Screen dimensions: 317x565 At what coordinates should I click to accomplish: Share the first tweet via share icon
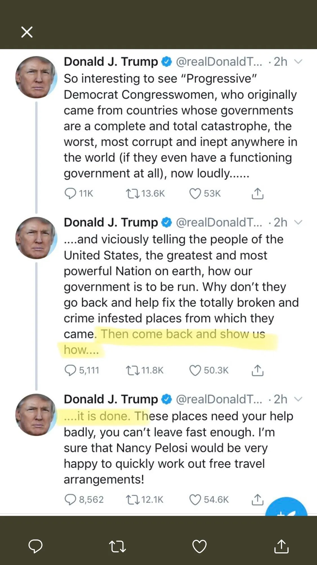[x=257, y=194]
